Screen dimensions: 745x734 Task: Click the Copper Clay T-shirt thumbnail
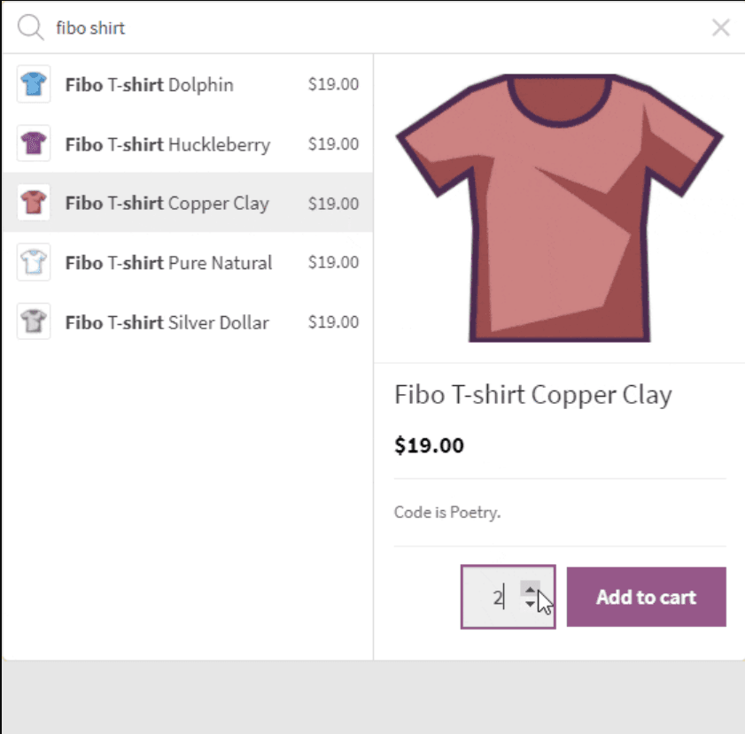coord(34,203)
